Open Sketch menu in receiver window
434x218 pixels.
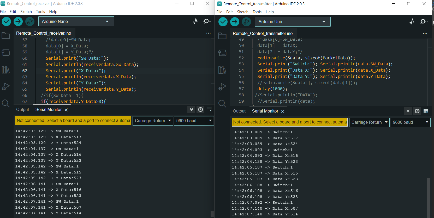pos(26,12)
